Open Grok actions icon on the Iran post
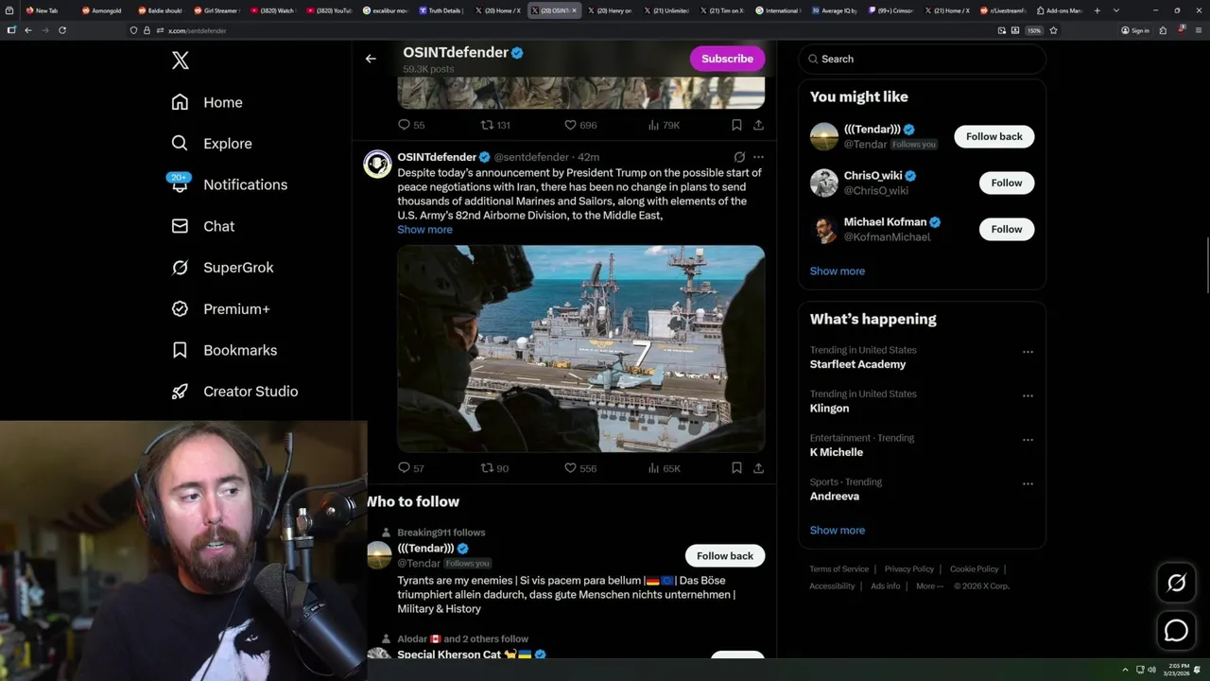The width and height of the screenshot is (1210, 681). [x=739, y=157]
